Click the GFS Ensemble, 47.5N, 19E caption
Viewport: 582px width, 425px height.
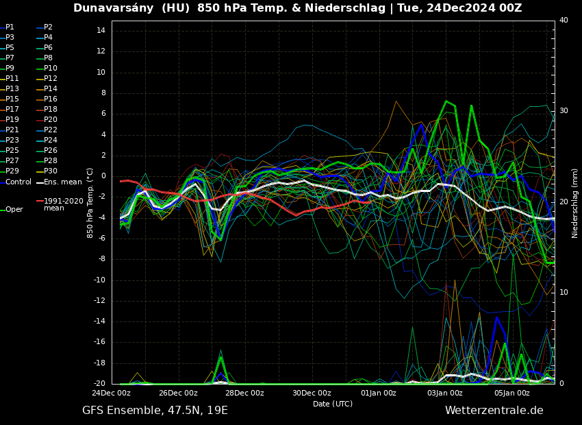(x=155, y=411)
